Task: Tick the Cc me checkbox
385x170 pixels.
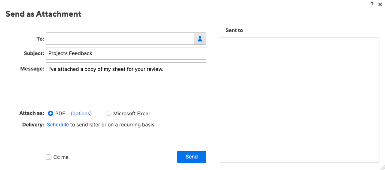Action: coord(48,157)
